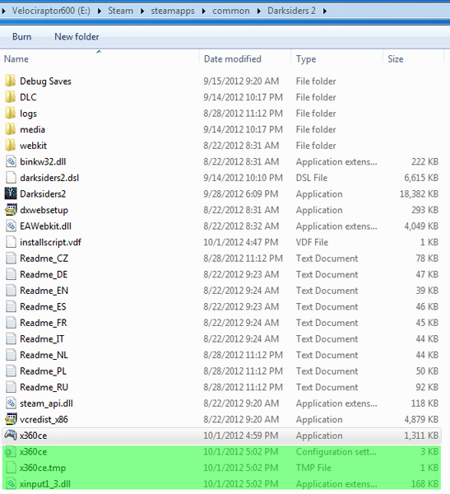Click the EAWebkit.dll file icon
Image resolution: width=450 pixels, height=494 pixels.
click(x=11, y=226)
